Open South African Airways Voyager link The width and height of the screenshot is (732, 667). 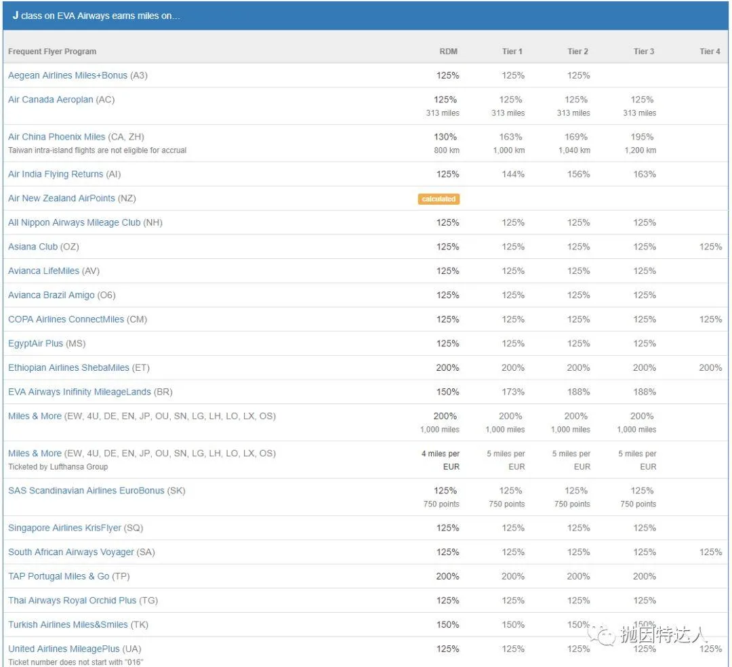point(71,552)
